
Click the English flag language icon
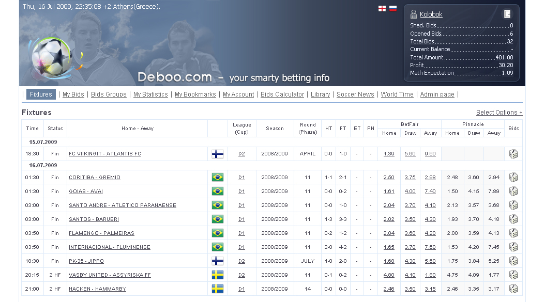pos(382,9)
